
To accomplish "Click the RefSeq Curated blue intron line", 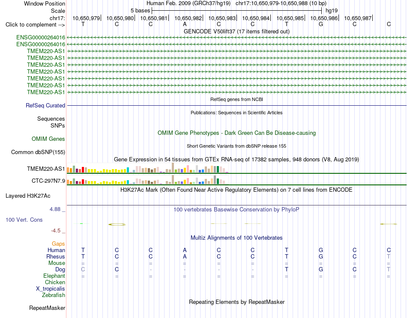I will tap(236, 106).
